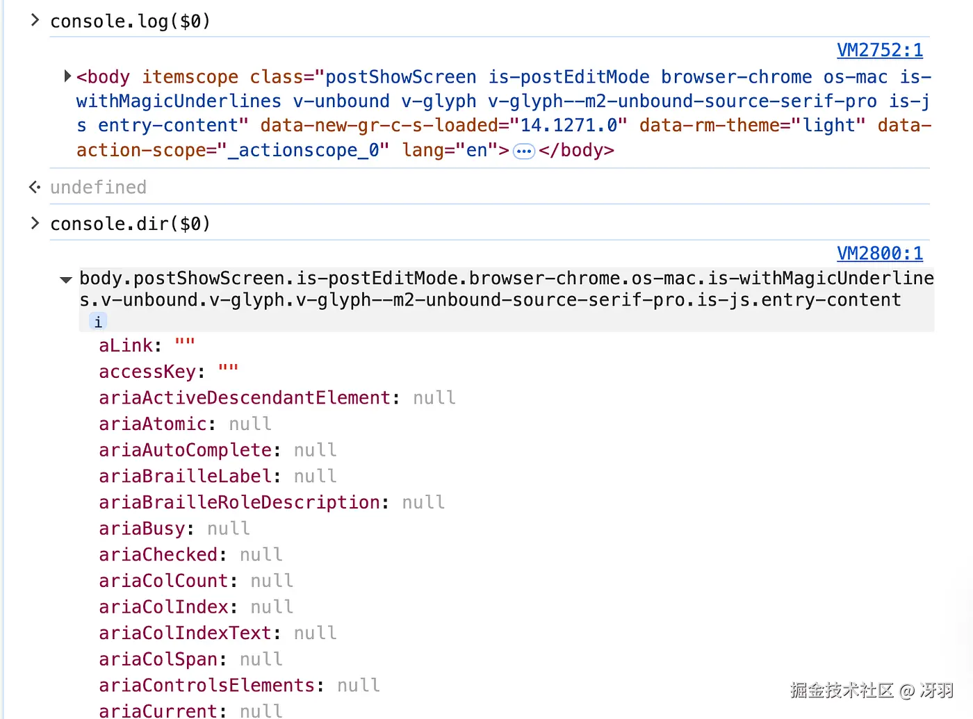This screenshot has height=719, width=973.
Task: Click the console.dir($0) command line
Action: click(130, 224)
